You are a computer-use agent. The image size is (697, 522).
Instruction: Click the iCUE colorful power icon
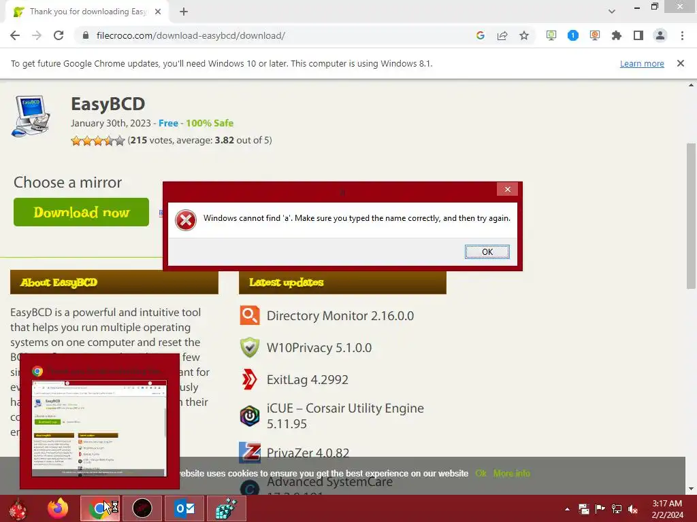pos(250,416)
